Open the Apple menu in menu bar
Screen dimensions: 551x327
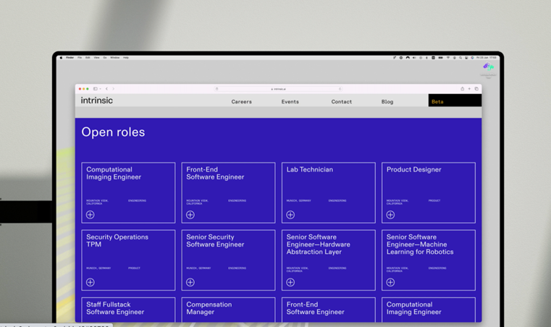click(x=61, y=57)
